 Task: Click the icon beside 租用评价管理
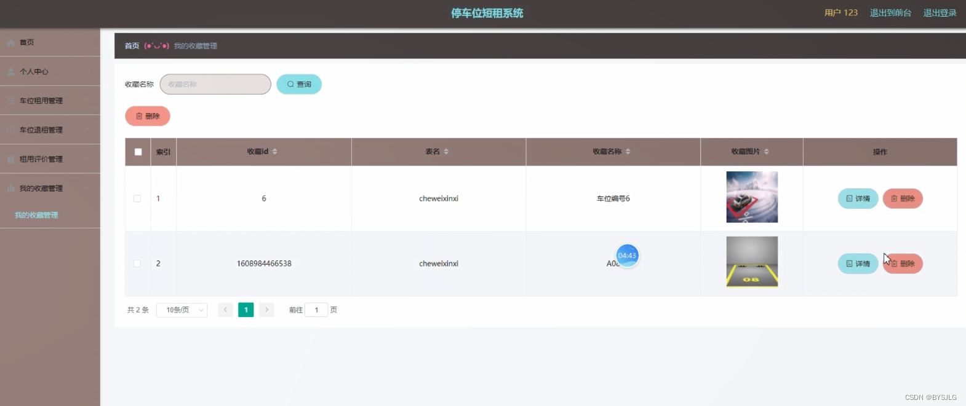[10, 159]
